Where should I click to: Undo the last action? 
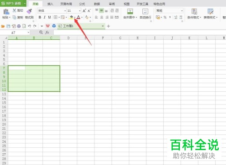tap(29, 26)
